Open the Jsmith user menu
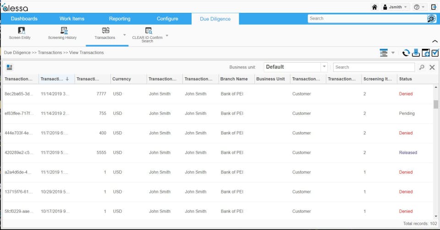This screenshot has width=440, height=230. tap(395, 7)
